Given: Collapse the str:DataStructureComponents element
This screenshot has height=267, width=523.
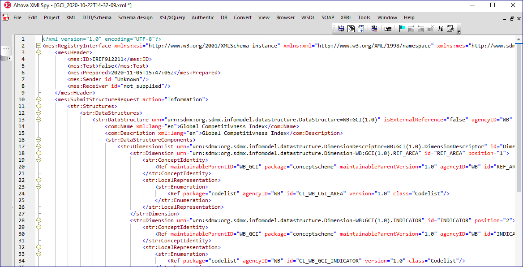Looking at the screenshot, I should tap(39, 140).
